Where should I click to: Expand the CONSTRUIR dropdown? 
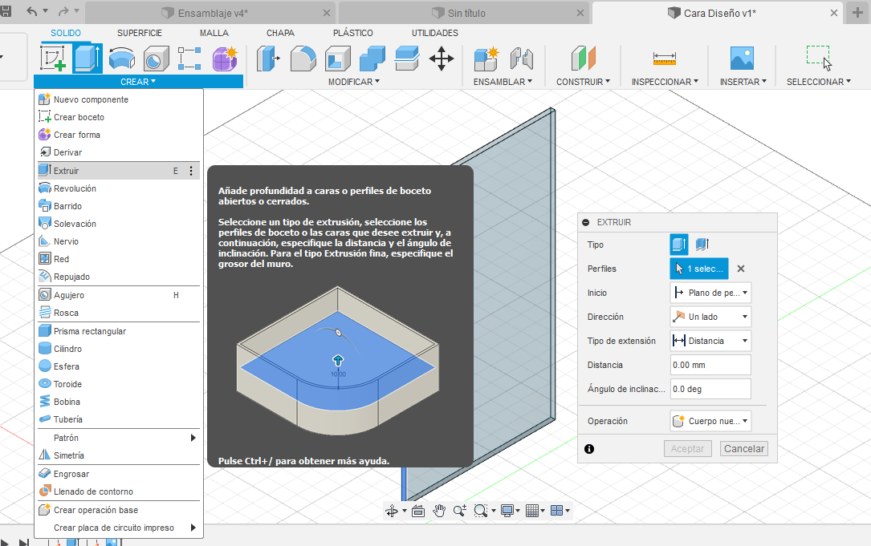pos(583,82)
